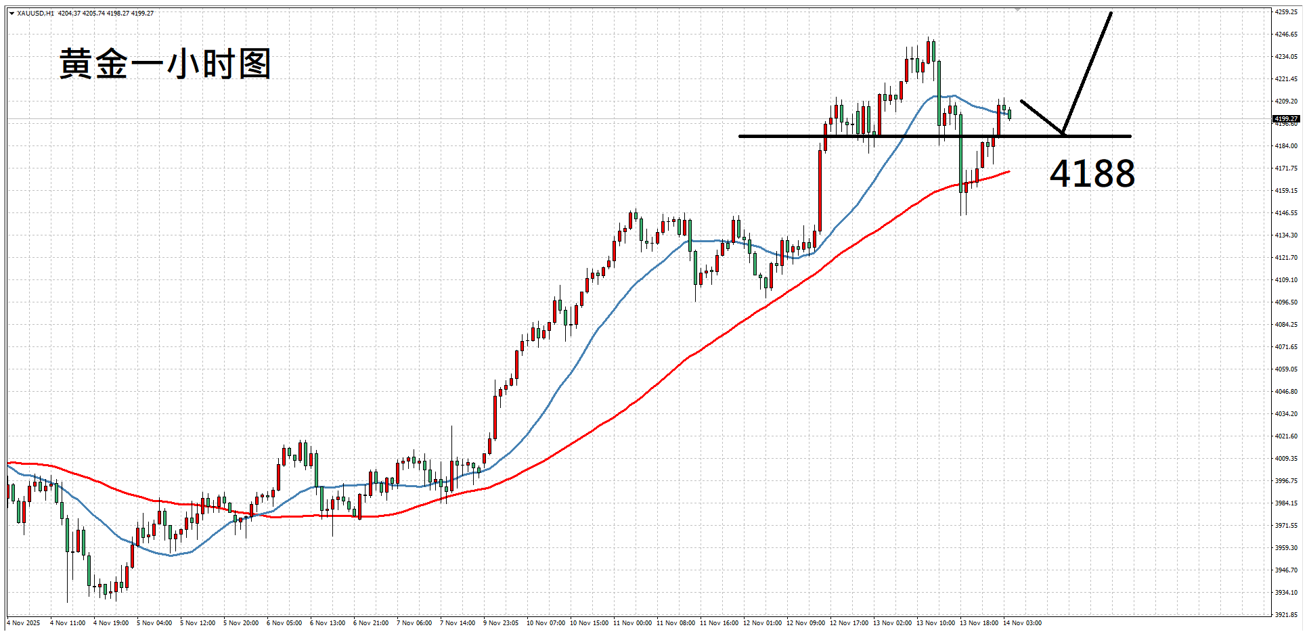Select the current price label 4199.27

pyautogui.click(x=1285, y=119)
